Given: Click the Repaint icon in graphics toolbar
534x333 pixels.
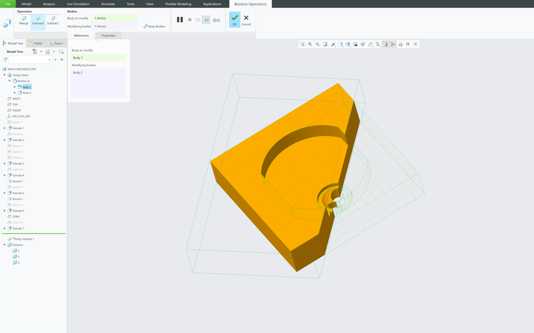Looking at the screenshot, I should tap(325, 44).
